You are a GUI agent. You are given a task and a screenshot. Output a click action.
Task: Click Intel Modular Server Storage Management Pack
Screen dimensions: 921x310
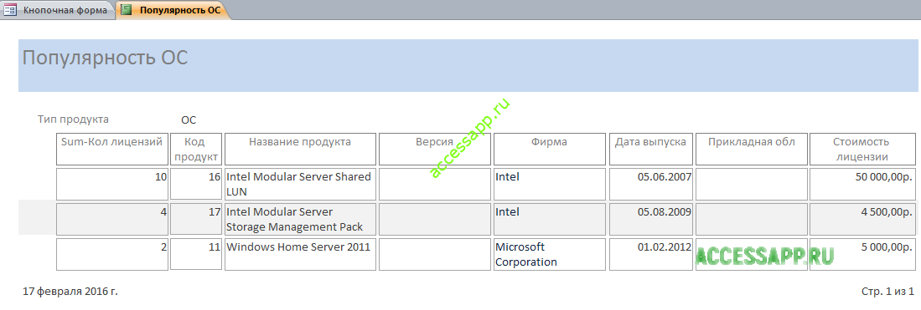point(300,219)
